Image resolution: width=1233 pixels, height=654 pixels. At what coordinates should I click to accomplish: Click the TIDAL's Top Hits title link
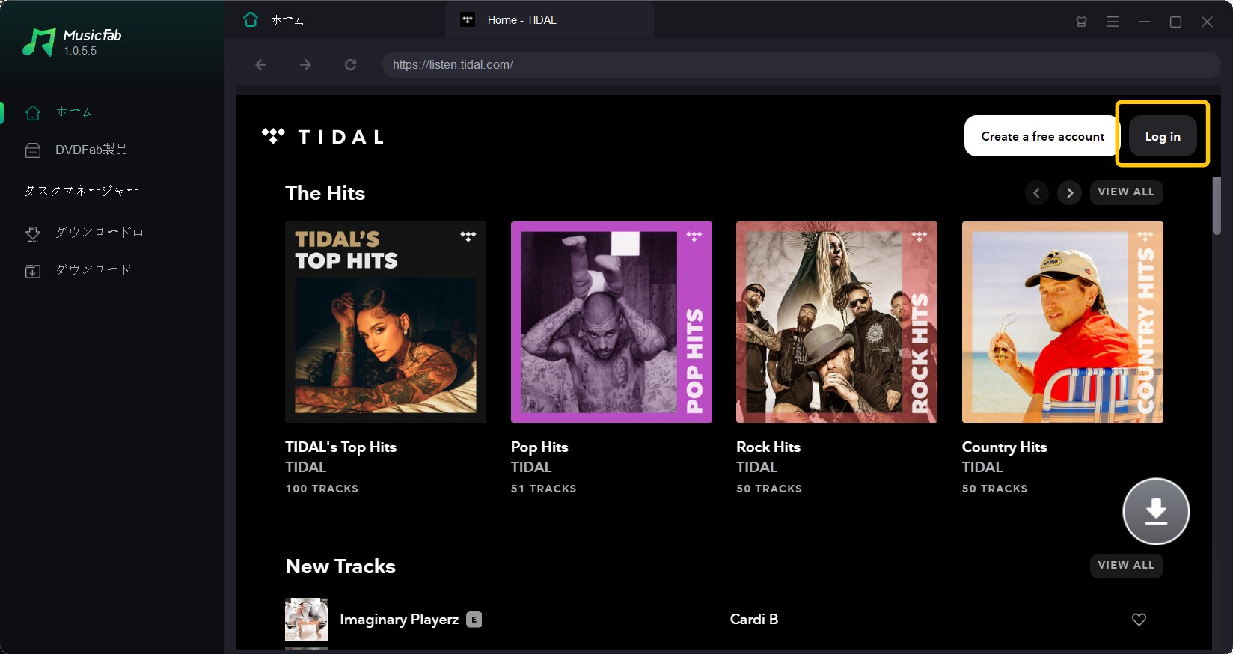click(x=340, y=447)
